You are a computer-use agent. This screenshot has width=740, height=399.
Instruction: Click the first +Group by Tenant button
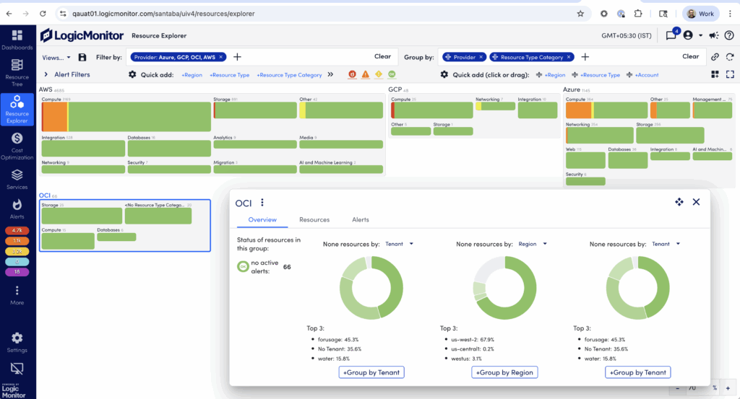tap(371, 372)
